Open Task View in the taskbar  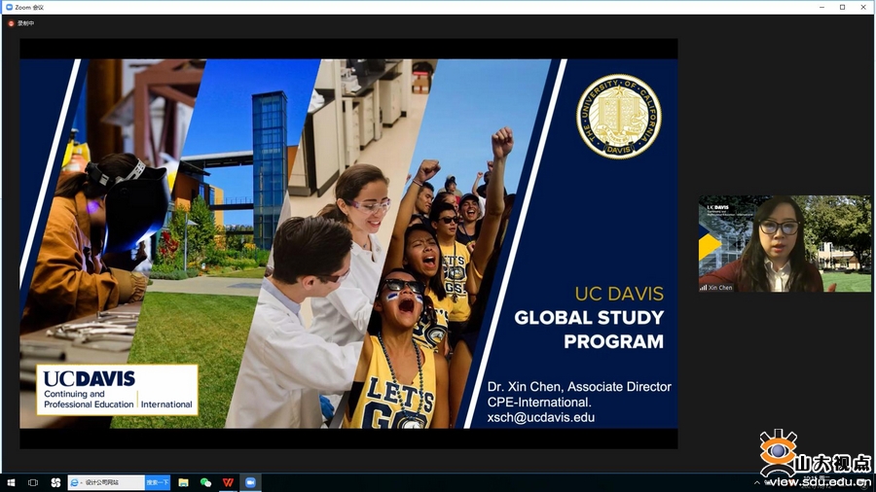(33, 482)
